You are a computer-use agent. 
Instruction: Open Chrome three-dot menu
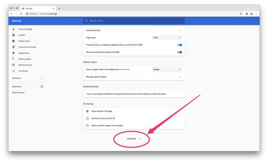pos(256,14)
